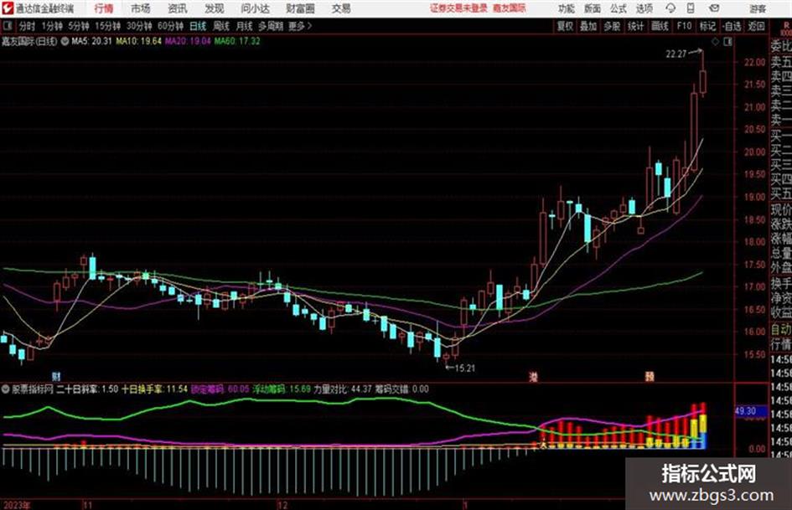The height and width of the screenshot is (510, 792).
Task: Open the F10 company info
Action: (x=684, y=26)
